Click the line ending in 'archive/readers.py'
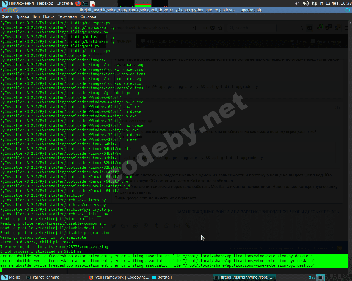This screenshot has height=281, width=352. coord(53,205)
